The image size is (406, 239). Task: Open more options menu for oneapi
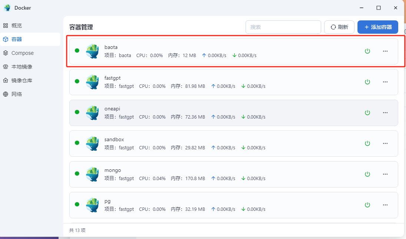[385, 113]
